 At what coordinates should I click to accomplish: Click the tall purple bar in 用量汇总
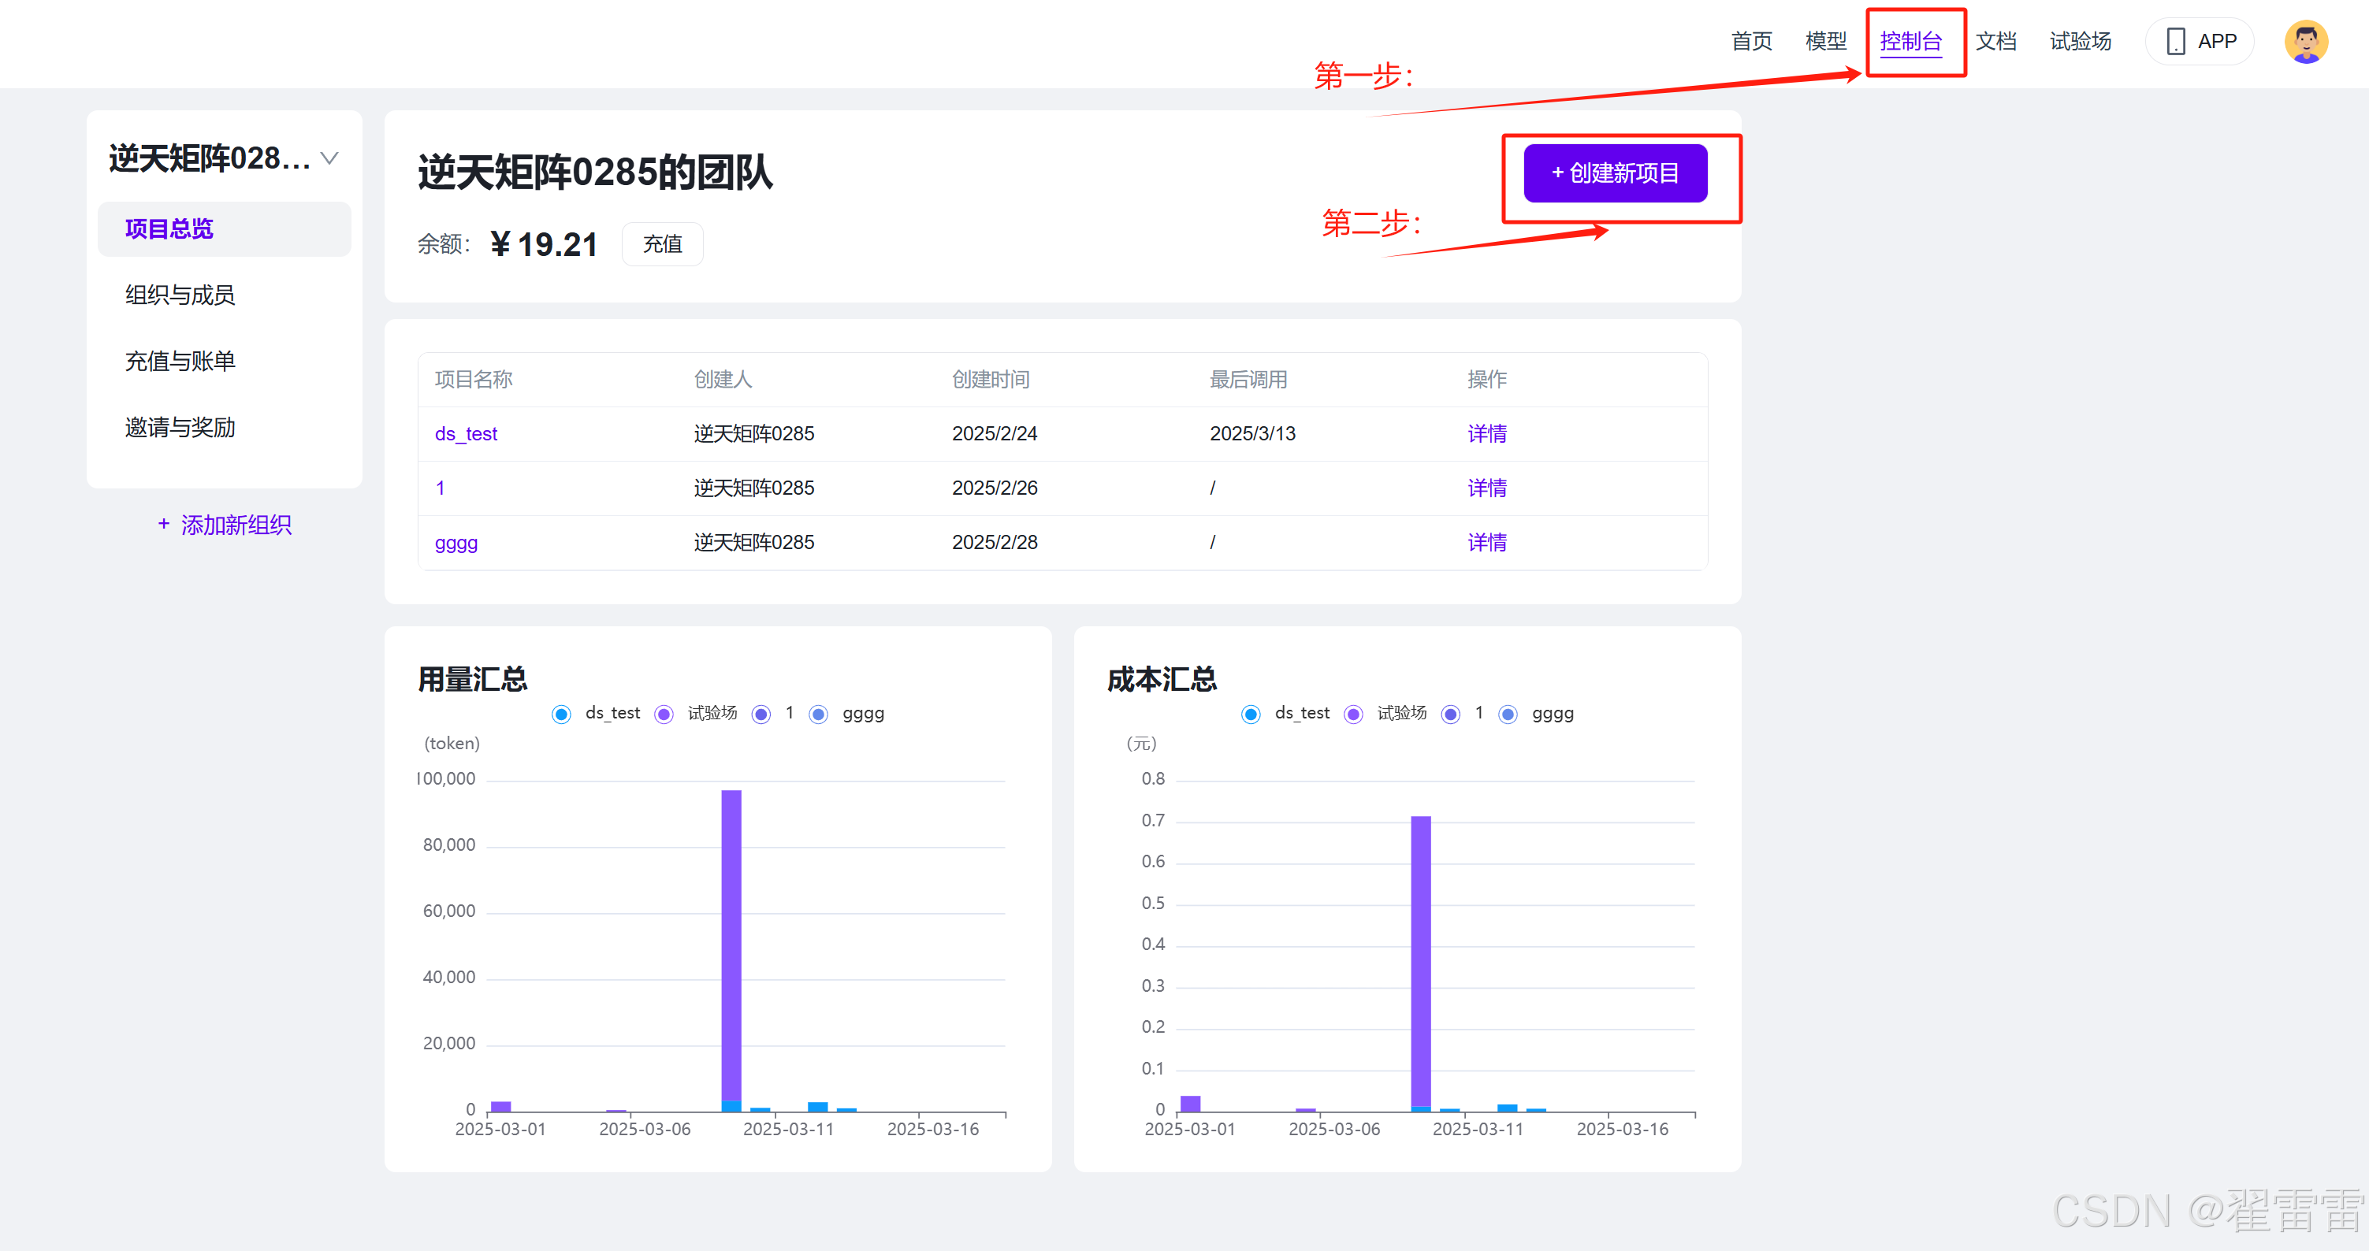tap(731, 945)
